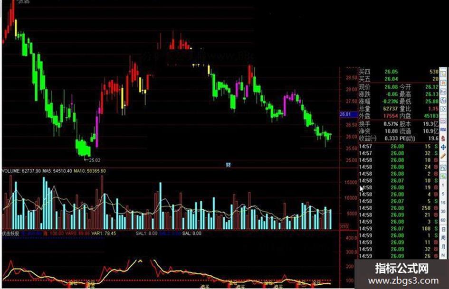Click the red dollar sign icon
This screenshot has width=449, height=289.
pos(443,138)
